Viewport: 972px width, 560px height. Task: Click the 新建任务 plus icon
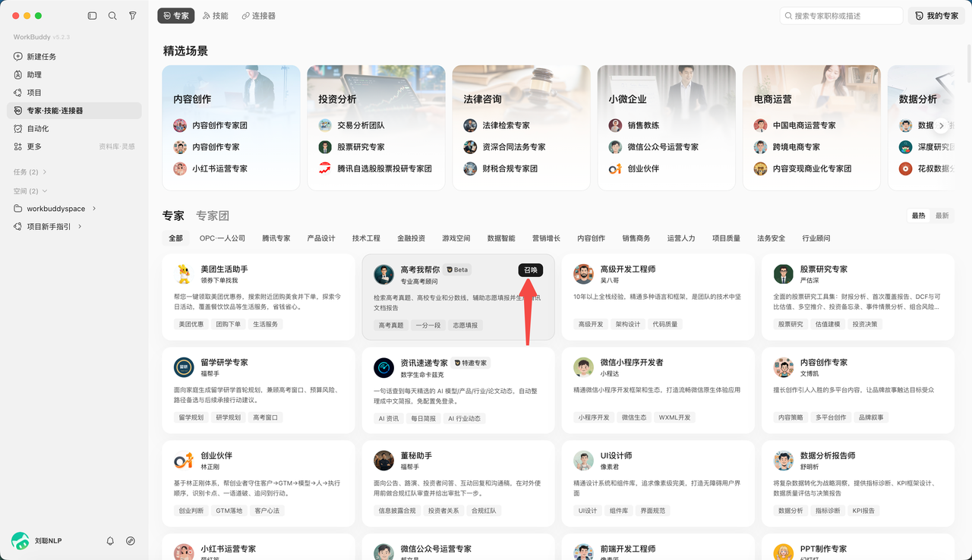tap(18, 57)
